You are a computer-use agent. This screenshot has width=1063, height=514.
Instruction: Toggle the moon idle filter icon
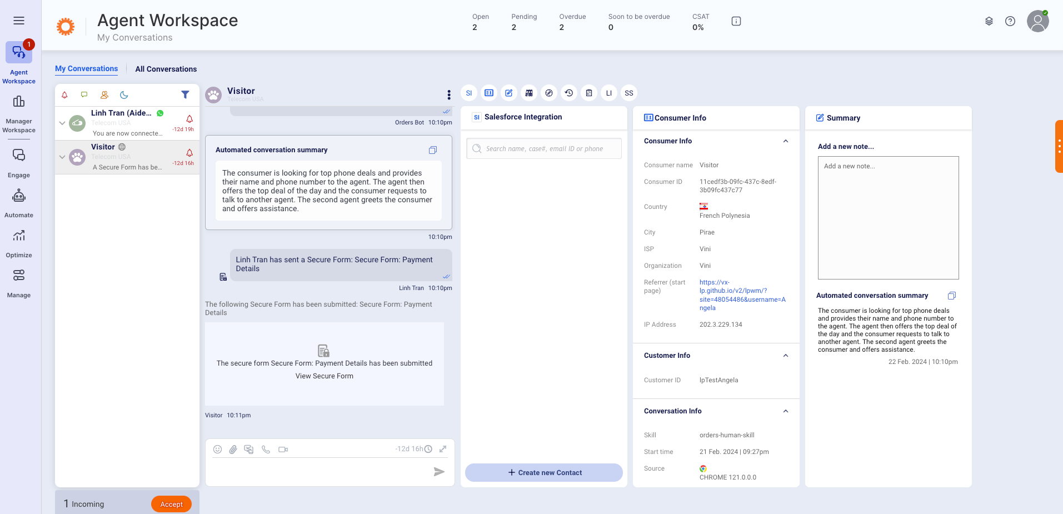point(124,95)
